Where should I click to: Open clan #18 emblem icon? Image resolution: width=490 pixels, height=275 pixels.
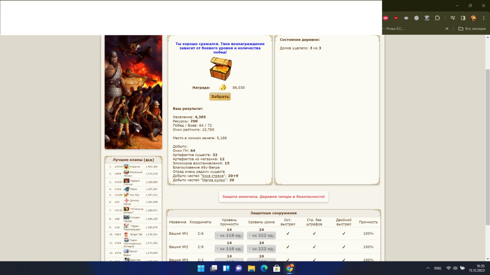(x=126, y=226)
